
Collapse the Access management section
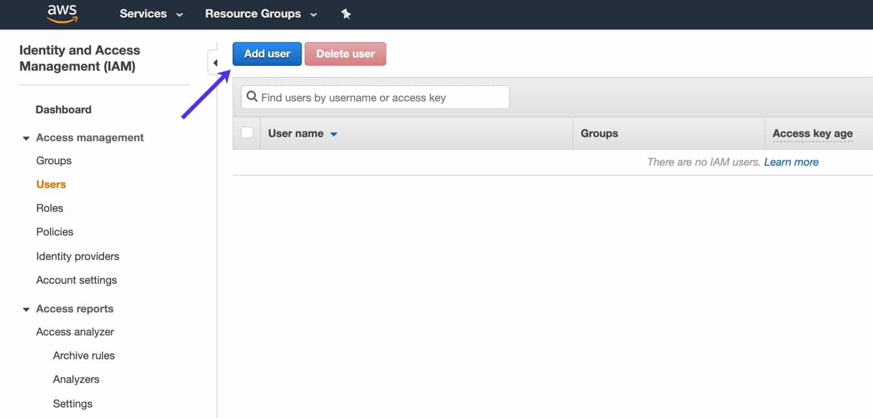pos(26,137)
